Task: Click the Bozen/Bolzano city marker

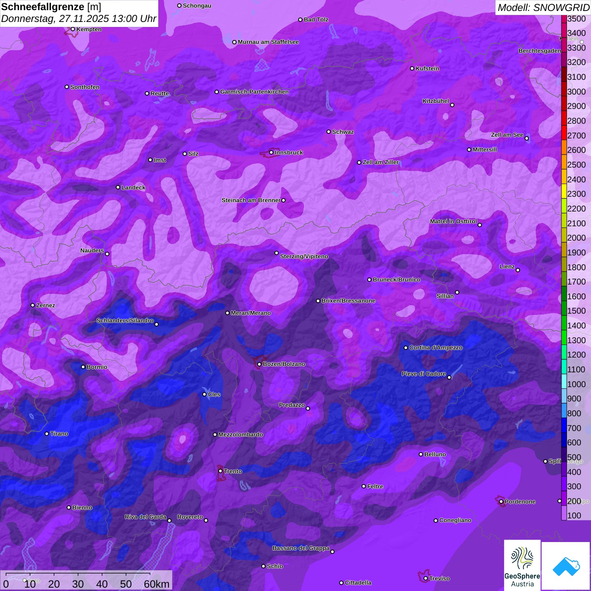Action: (x=259, y=364)
